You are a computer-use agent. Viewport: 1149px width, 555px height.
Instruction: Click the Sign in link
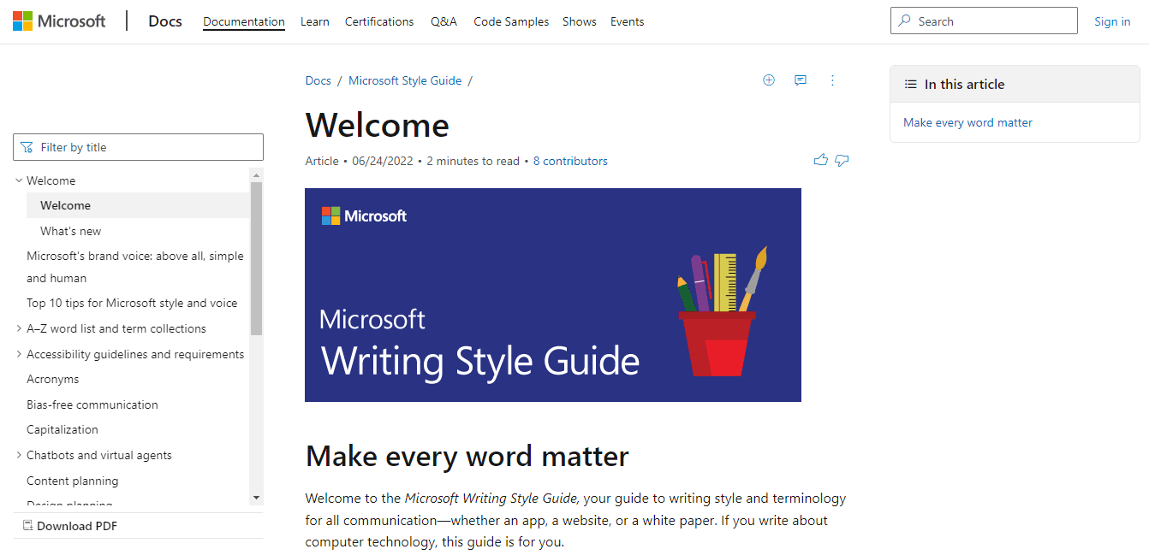click(1111, 21)
